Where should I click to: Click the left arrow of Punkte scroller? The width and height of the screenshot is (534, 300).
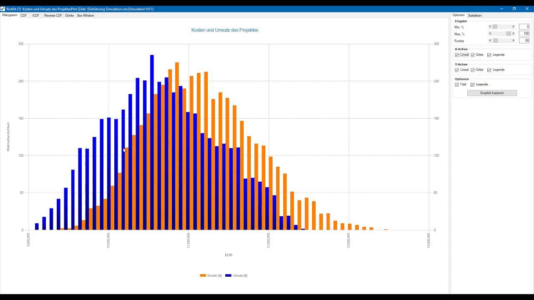click(490, 41)
